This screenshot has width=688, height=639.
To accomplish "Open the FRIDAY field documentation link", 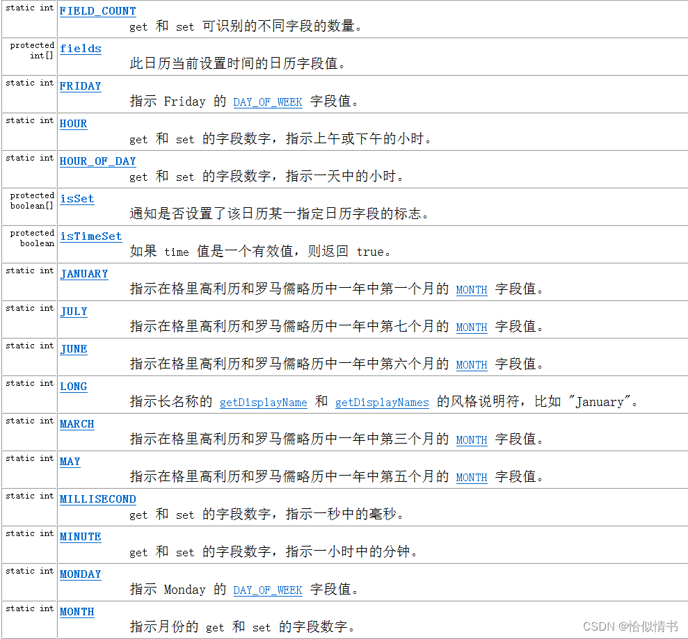I will point(80,86).
